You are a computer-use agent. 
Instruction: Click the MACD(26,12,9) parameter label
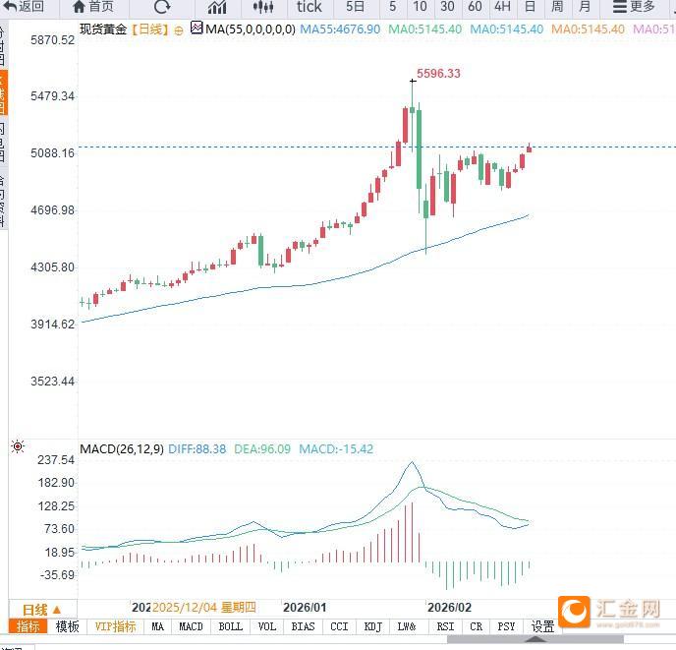coord(122,448)
